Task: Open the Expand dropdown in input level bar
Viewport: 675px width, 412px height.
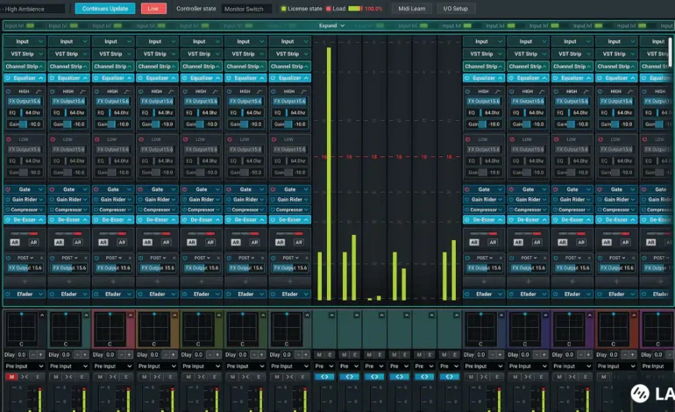Action: point(331,25)
